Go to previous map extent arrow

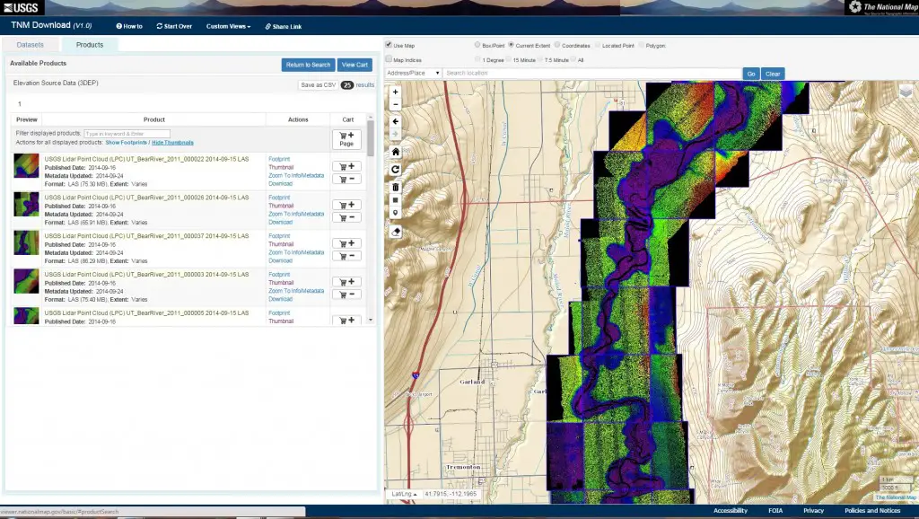coord(395,121)
